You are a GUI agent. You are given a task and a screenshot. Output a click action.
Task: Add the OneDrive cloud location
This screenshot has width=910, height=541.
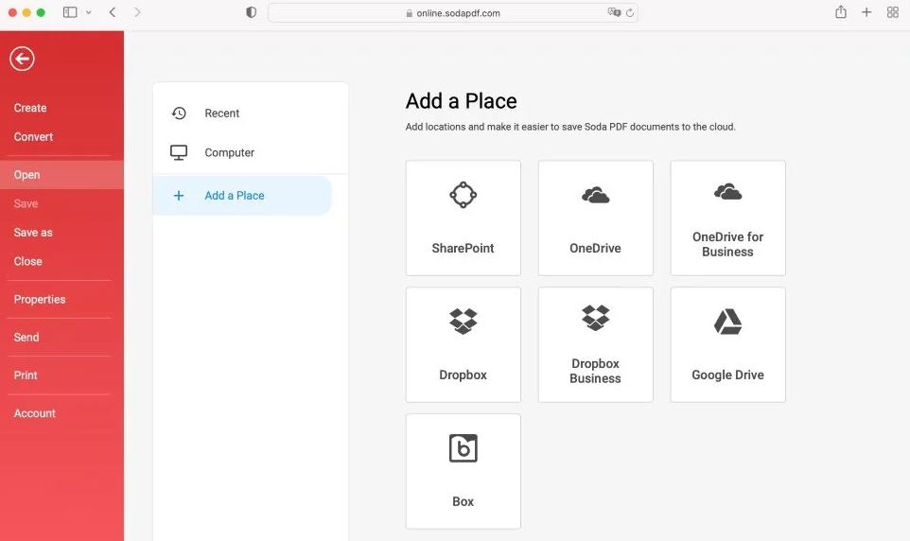[x=595, y=218]
